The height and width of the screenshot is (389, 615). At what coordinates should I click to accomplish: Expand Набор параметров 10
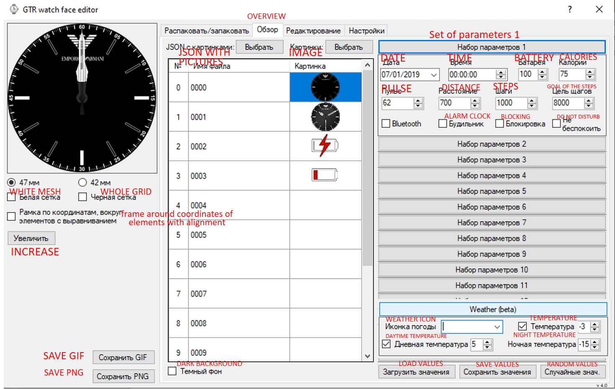click(492, 270)
